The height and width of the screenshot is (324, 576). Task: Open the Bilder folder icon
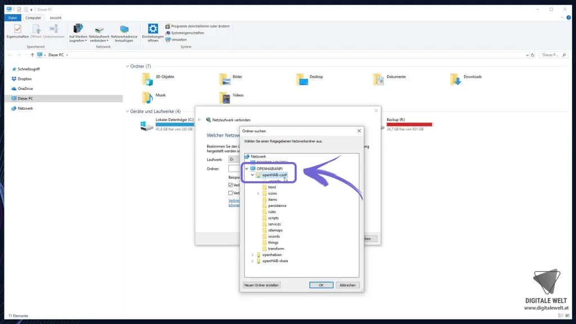[x=225, y=79]
